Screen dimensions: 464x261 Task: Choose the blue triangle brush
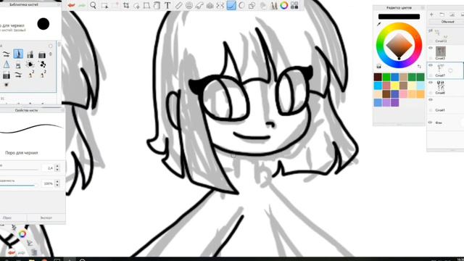[7, 65]
